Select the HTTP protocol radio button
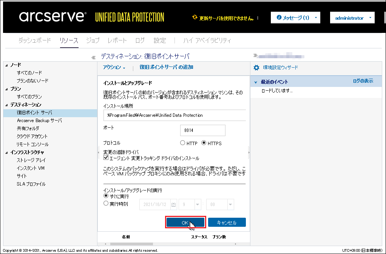Image resolution: width=386 pixels, height=254 pixels. (x=182, y=143)
